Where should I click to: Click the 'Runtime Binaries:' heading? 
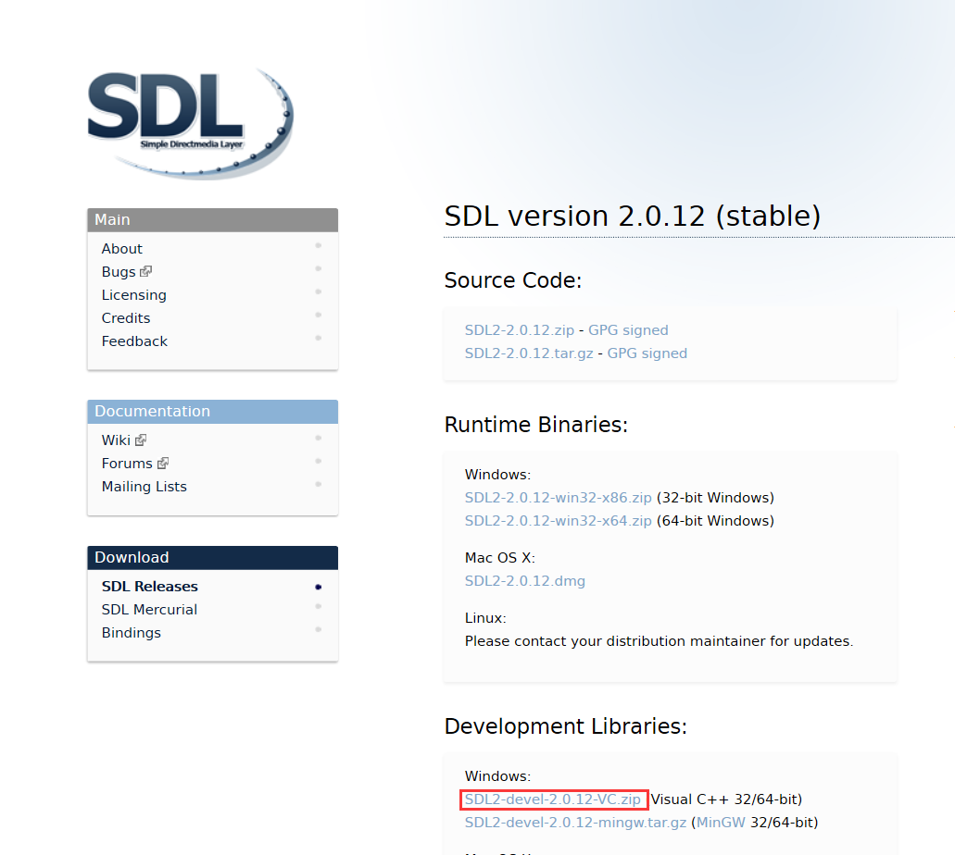(536, 424)
